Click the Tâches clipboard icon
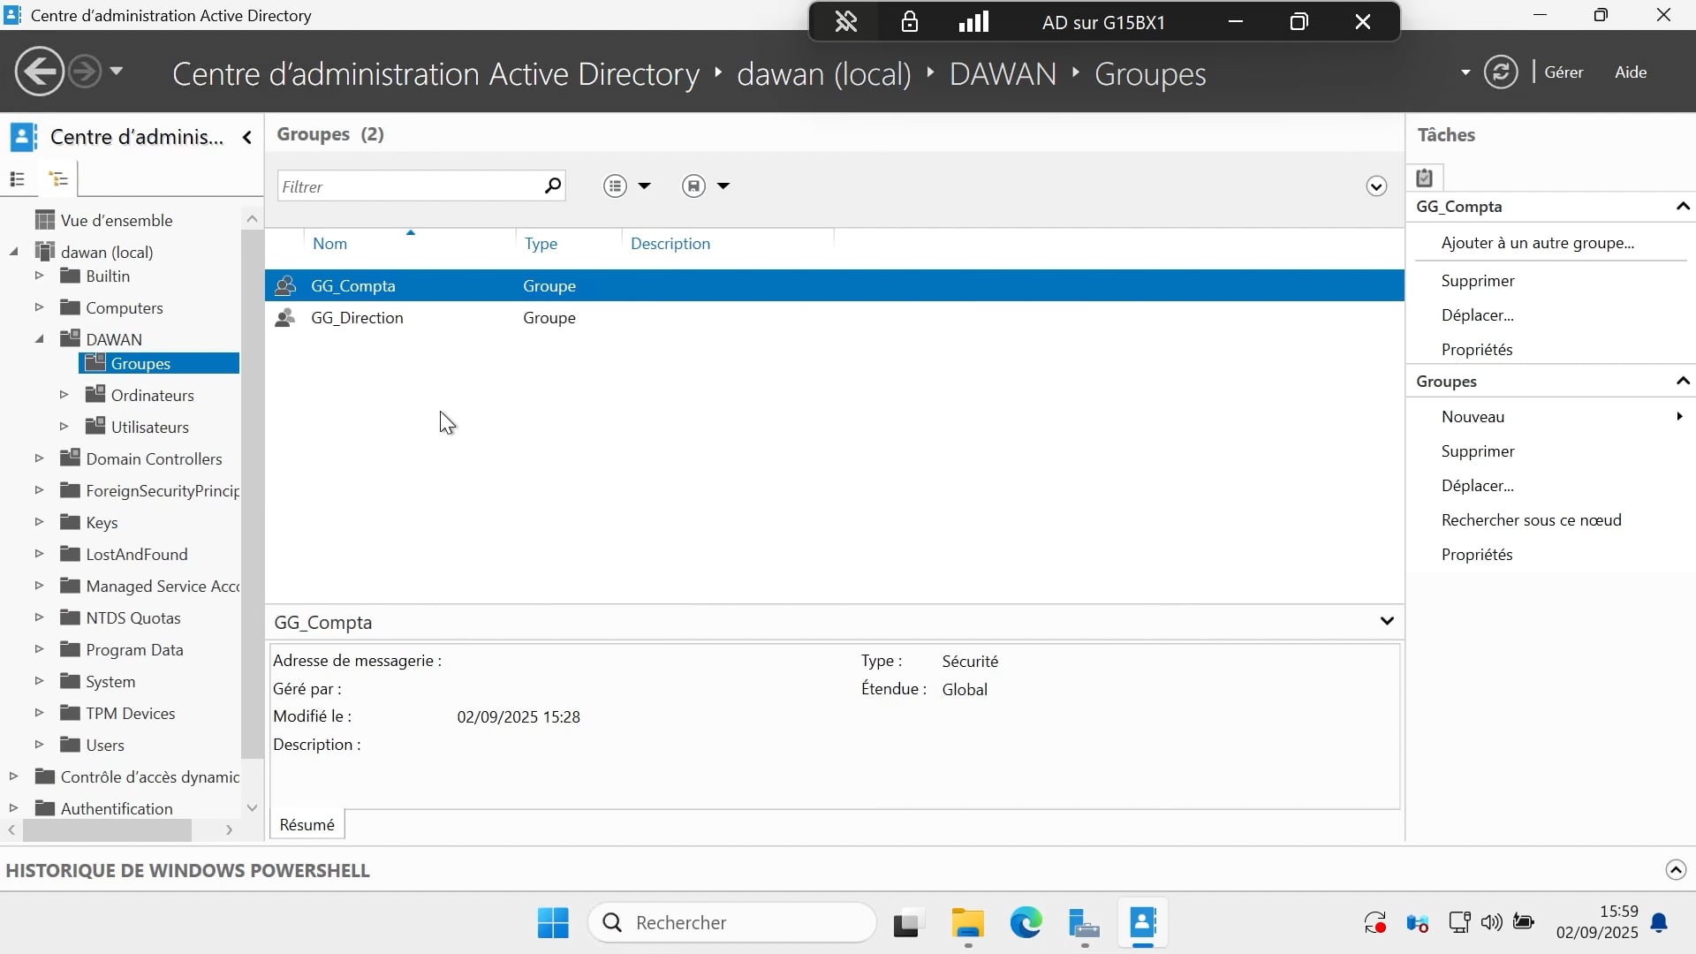Viewport: 1696px width, 954px height. 1424,178
